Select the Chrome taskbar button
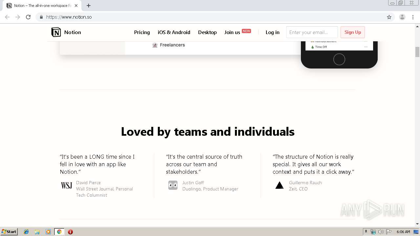 coord(59,232)
